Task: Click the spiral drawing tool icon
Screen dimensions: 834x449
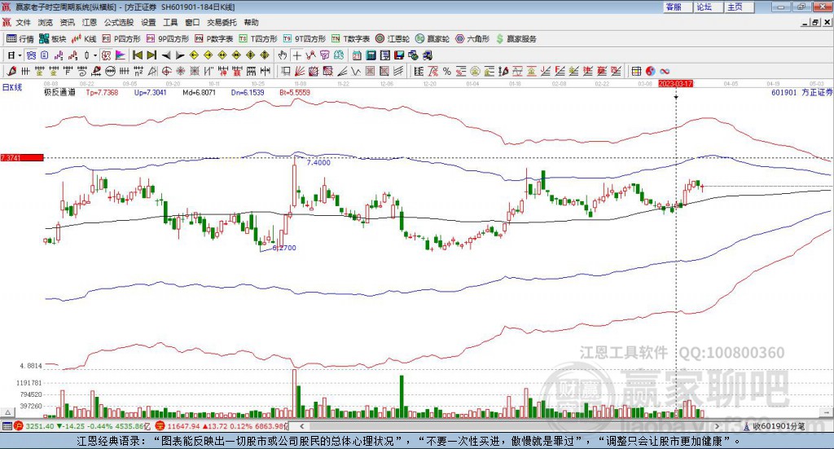Action: 82,71
